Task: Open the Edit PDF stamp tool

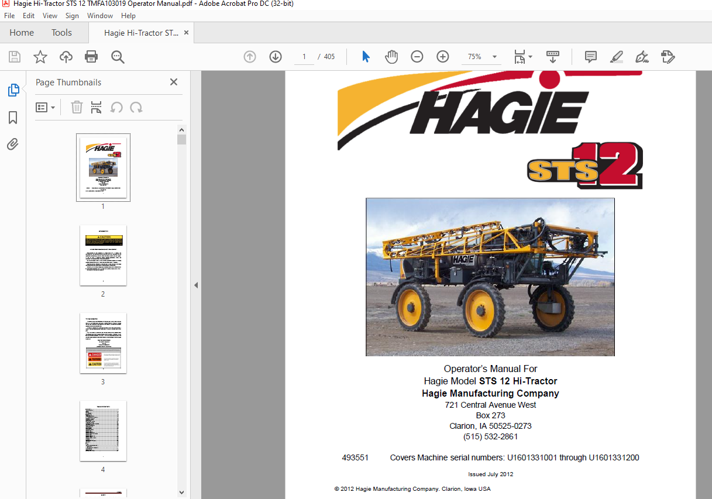Action: pyautogui.click(x=668, y=57)
